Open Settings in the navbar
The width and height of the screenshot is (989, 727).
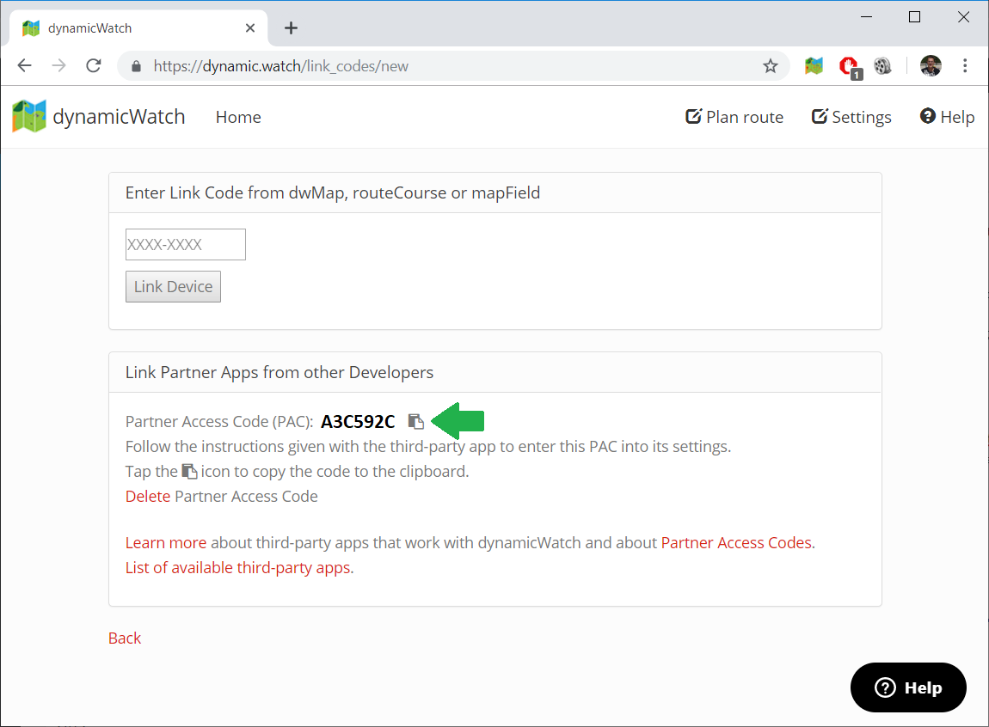tap(851, 117)
